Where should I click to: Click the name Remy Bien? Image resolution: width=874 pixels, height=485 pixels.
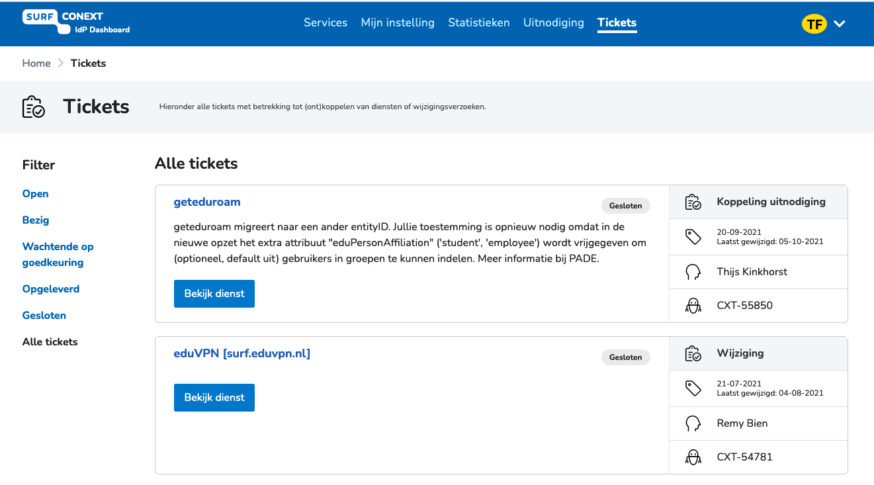(x=742, y=423)
